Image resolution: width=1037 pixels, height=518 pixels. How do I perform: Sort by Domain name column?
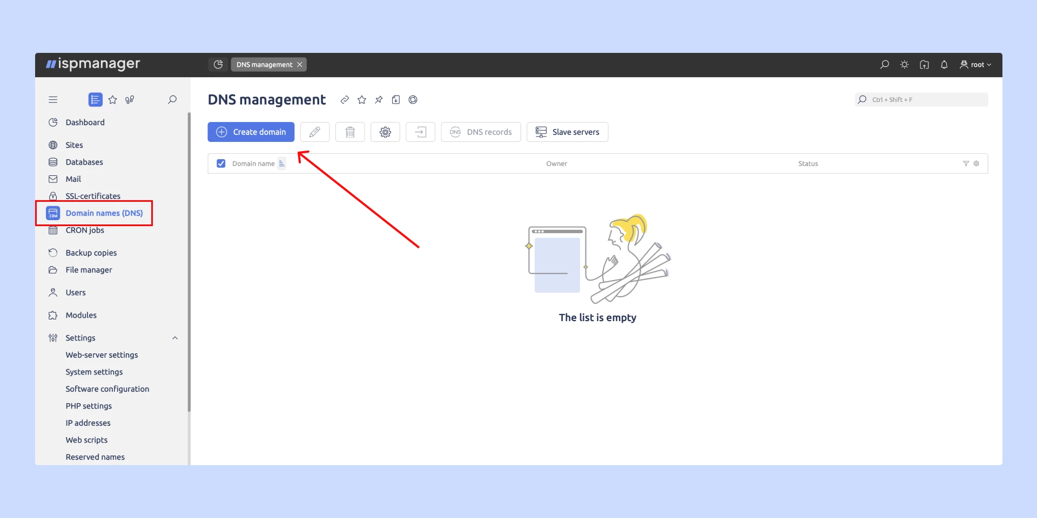[253, 163]
